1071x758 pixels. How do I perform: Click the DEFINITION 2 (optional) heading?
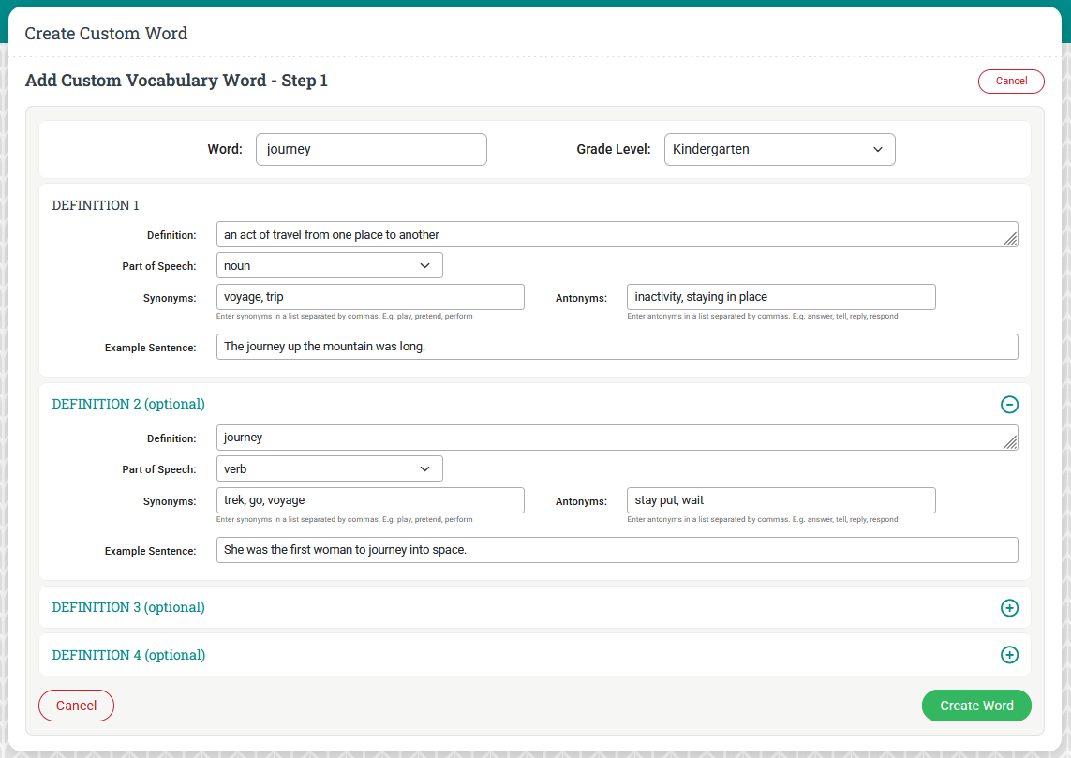point(128,405)
